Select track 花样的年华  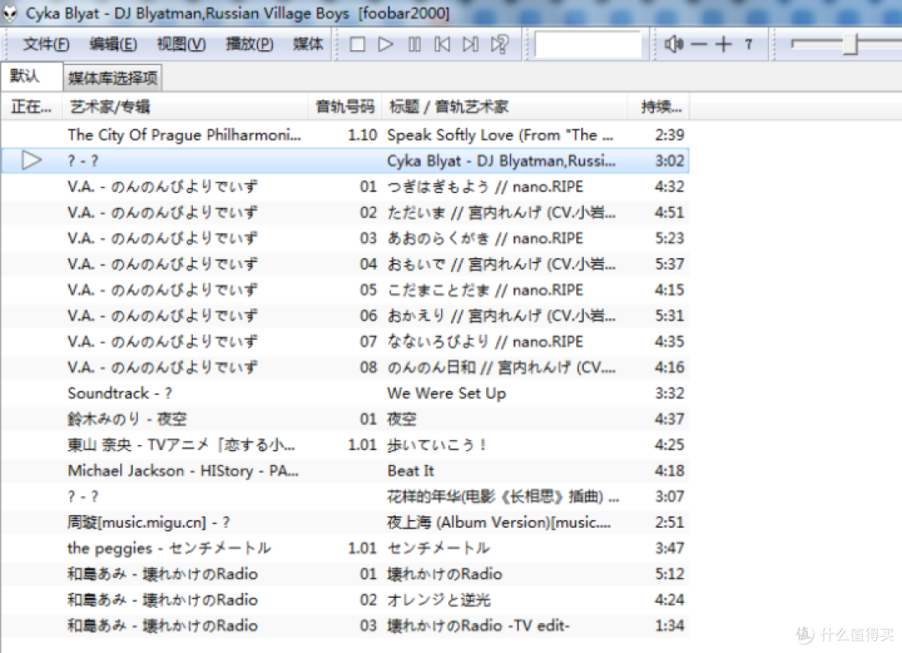click(345, 497)
